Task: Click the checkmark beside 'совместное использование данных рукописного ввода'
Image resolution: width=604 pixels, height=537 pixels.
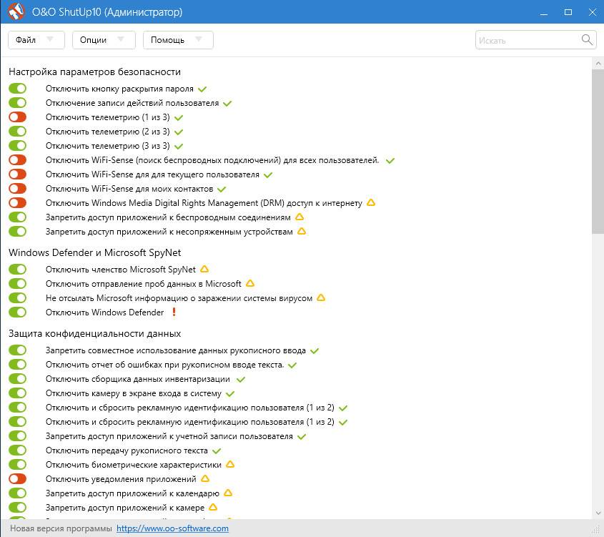Action: tap(315, 351)
